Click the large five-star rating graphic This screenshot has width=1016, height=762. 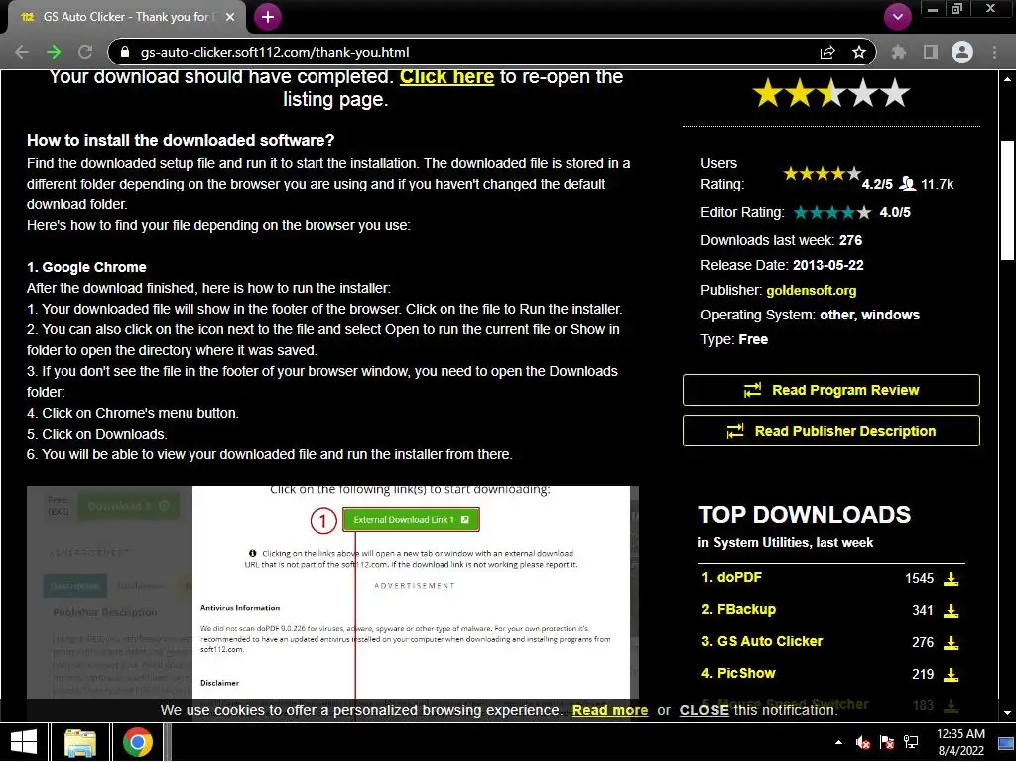click(x=830, y=93)
